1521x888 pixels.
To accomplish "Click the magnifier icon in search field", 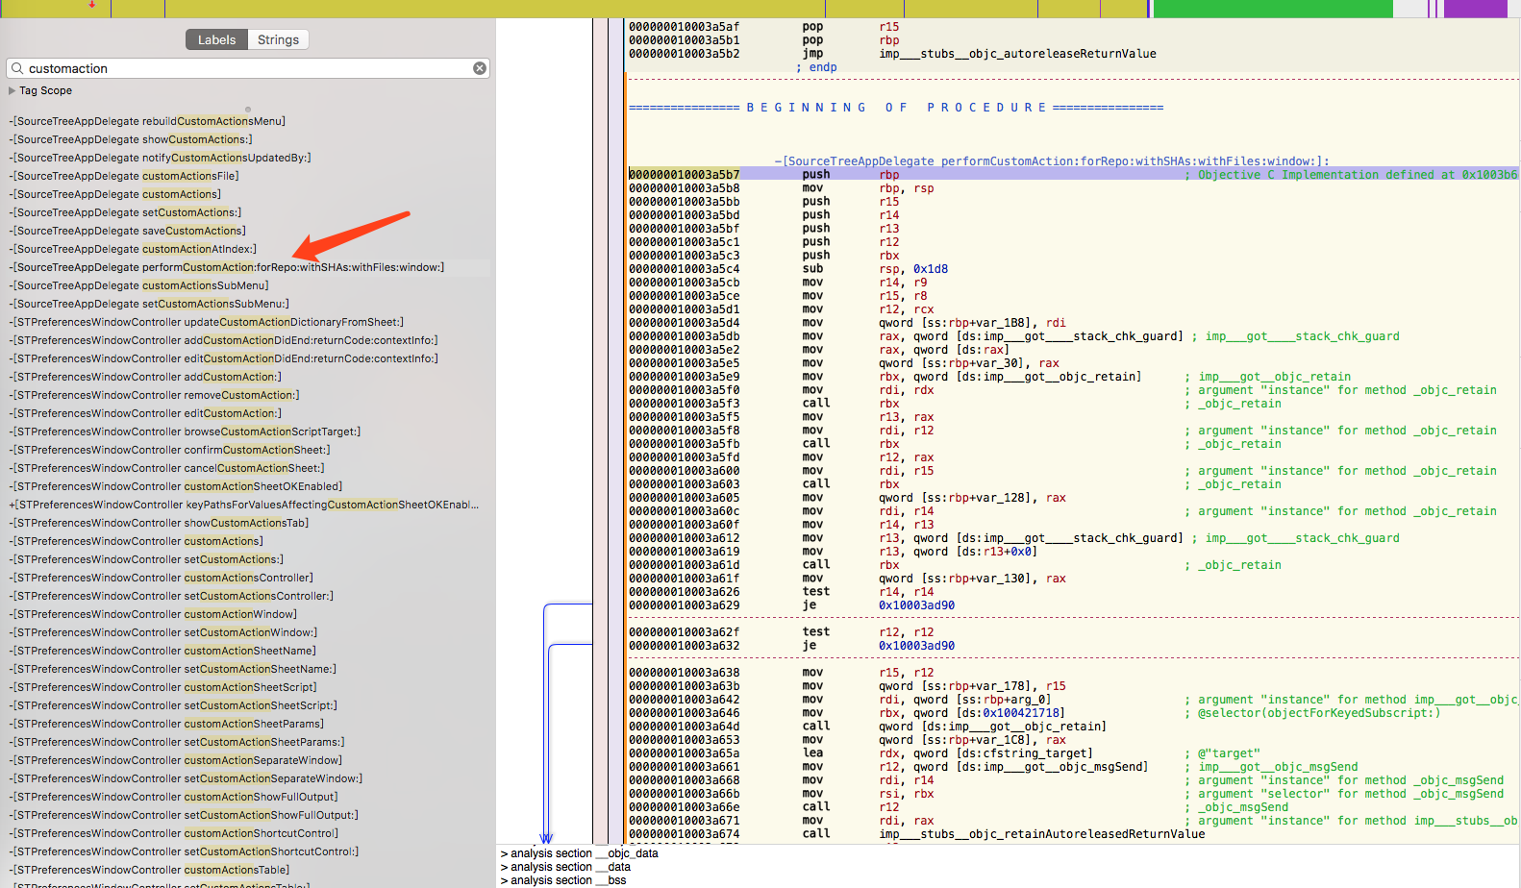I will click(16, 68).
